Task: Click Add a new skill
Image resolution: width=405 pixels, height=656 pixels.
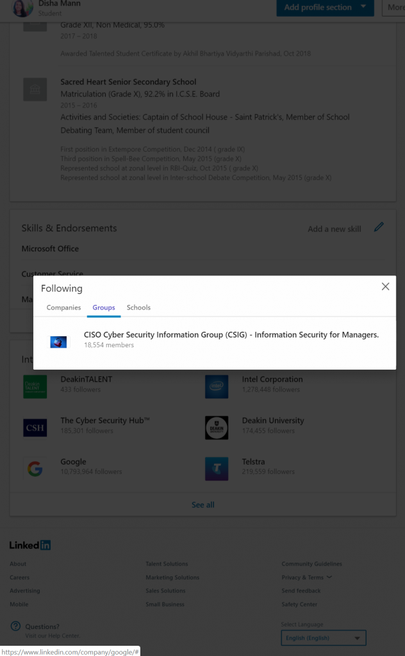Action: [x=335, y=229]
